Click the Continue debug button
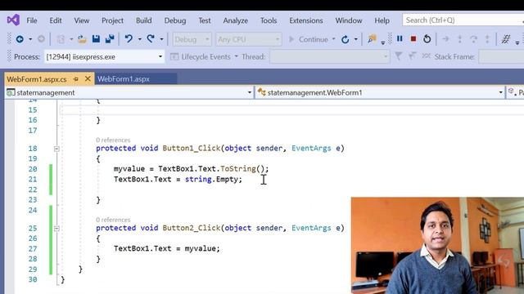Viewport: 524px width, 294px height. point(308,39)
